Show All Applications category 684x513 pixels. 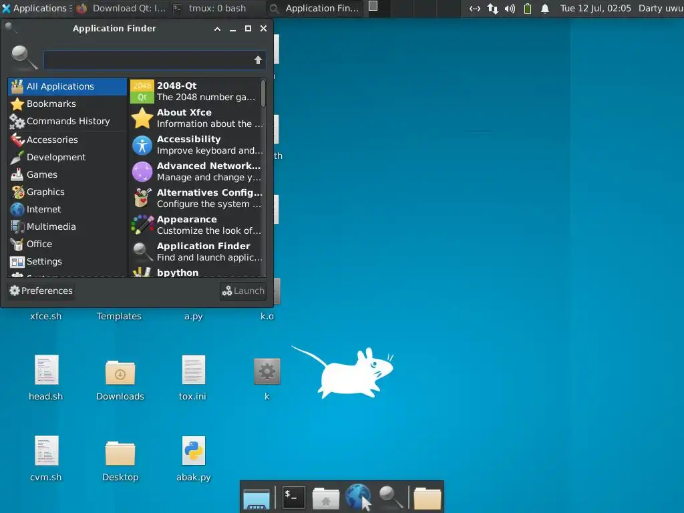click(67, 86)
